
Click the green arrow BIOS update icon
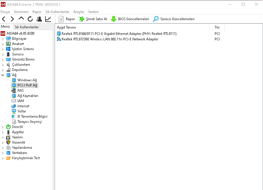coord(114,19)
